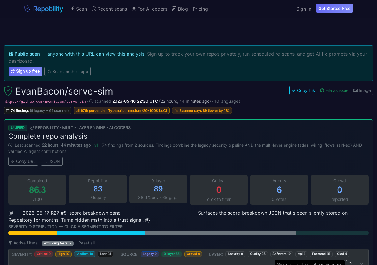Copy the scan link with Copy link
The height and width of the screenshot is (265, 377).
[303, 90]
